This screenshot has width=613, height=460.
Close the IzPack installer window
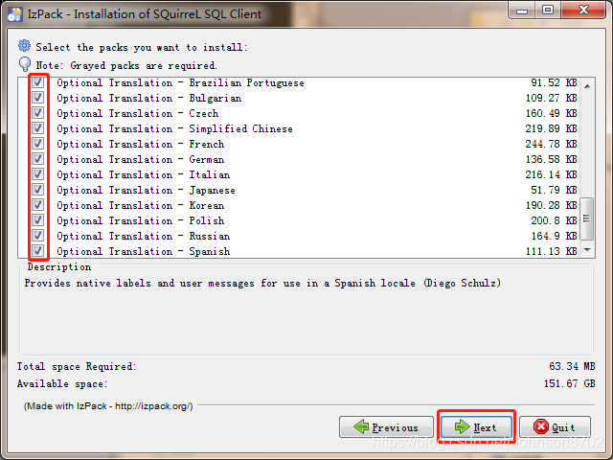[x=583, y=10]
